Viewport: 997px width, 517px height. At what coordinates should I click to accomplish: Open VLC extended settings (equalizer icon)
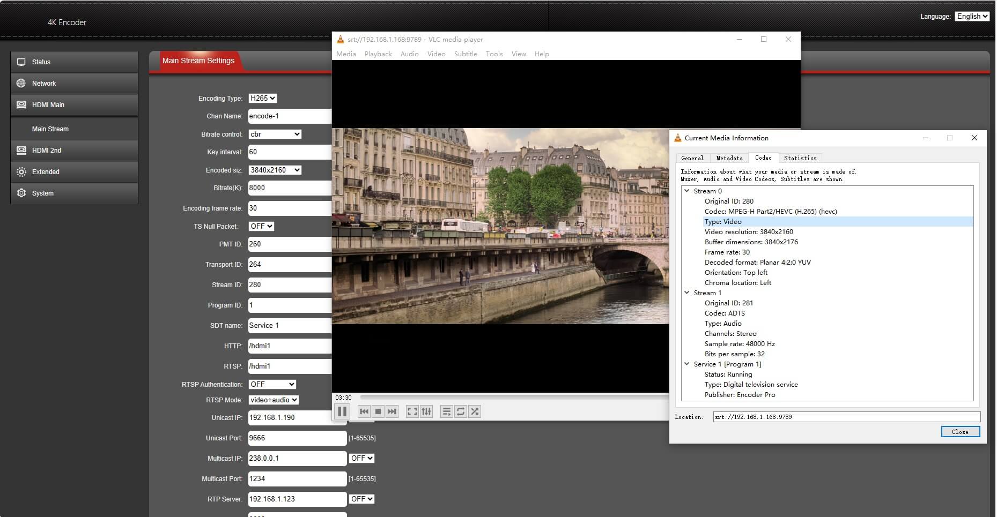tap(426, 411)
